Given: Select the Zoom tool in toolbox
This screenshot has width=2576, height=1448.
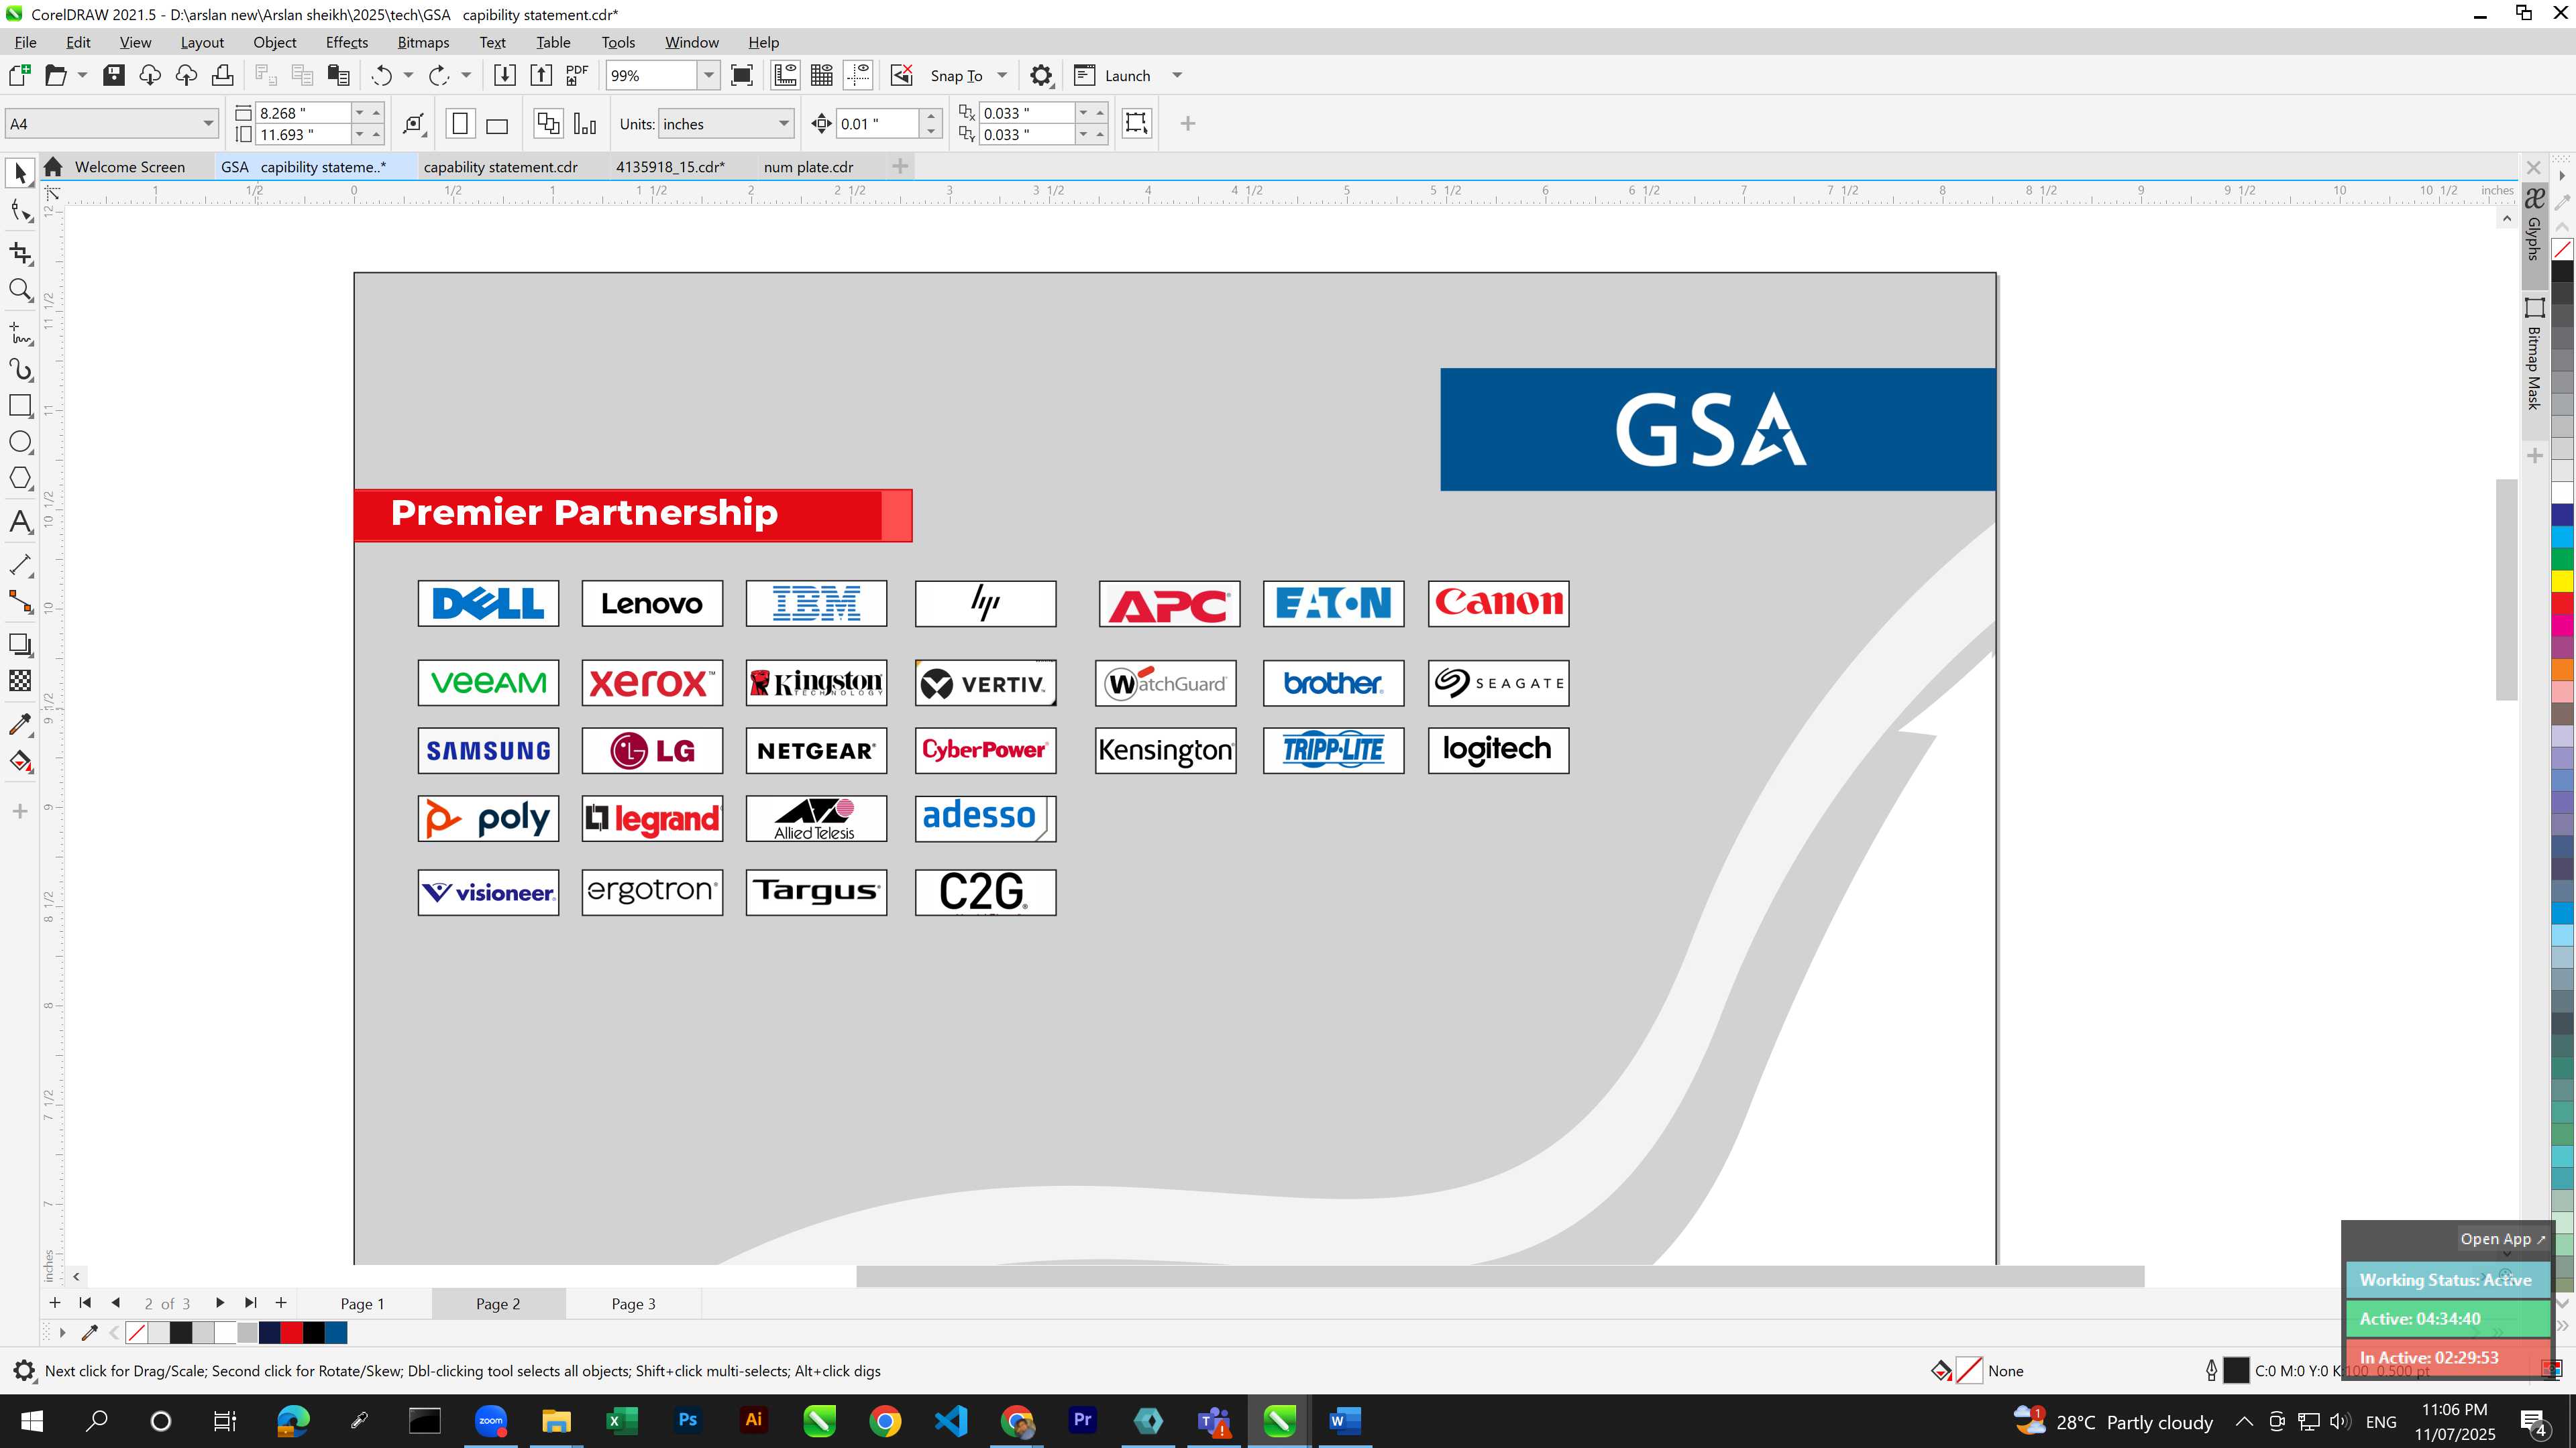Looking at the screenshot, I should tap(20, 291).
